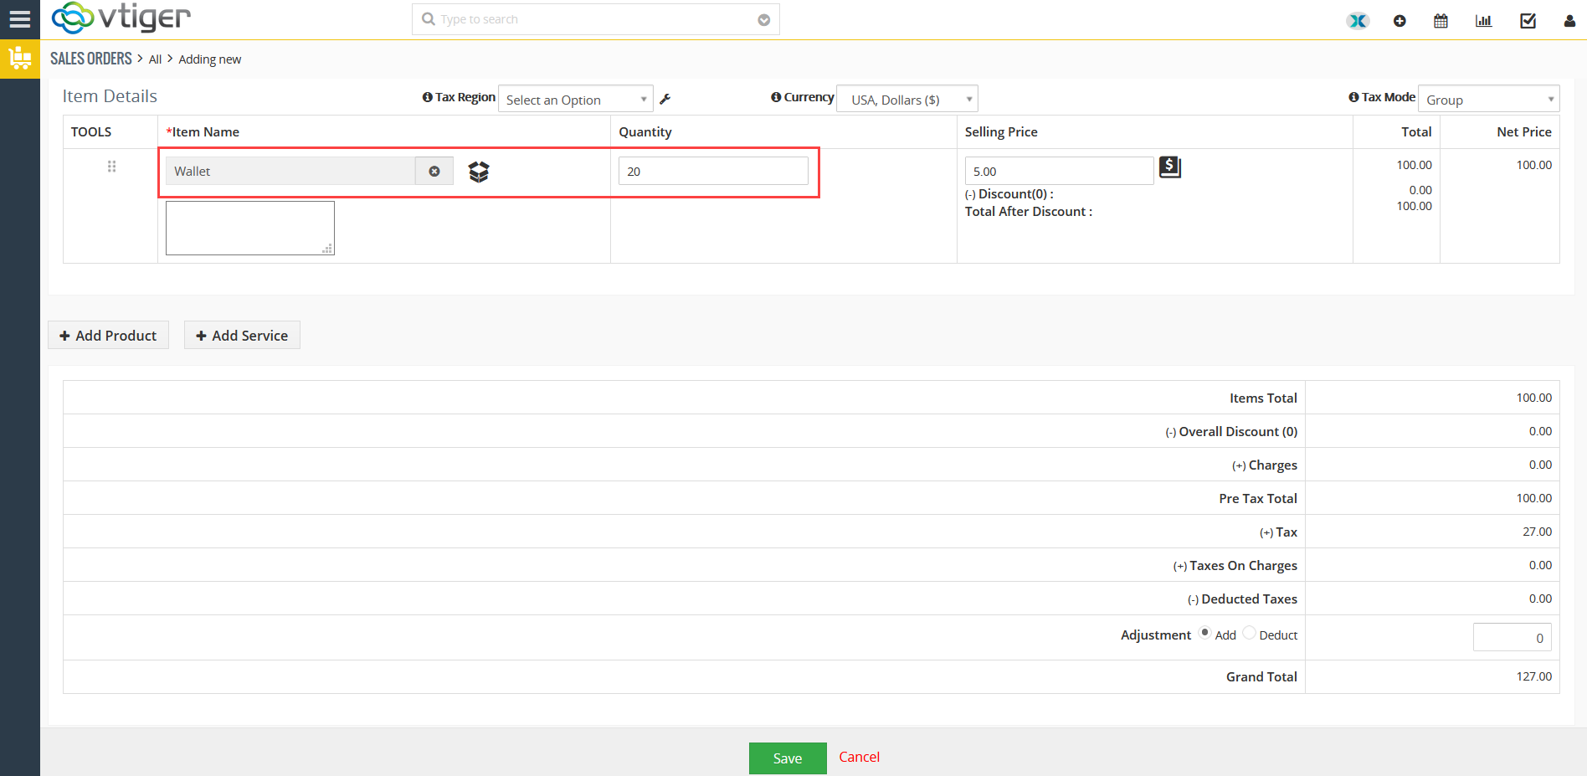Click the quick create plus icon
The width and height of the screenshot is (1587, 776).
[x=1400, y=21]
